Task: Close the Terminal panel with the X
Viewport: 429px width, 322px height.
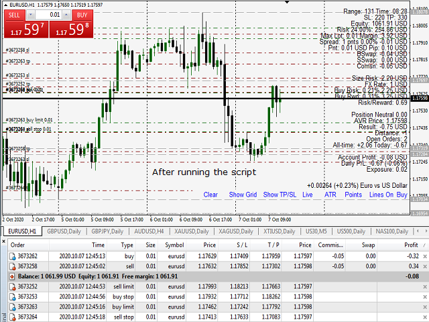Action: click(3, 241)
